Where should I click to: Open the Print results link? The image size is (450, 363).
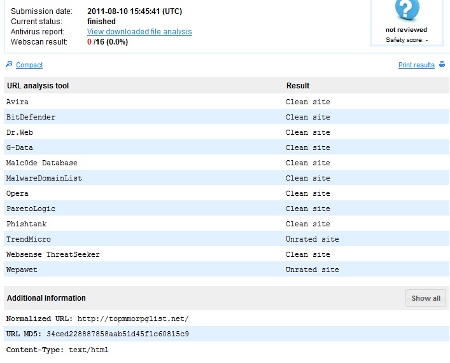(x=416, y=65)
